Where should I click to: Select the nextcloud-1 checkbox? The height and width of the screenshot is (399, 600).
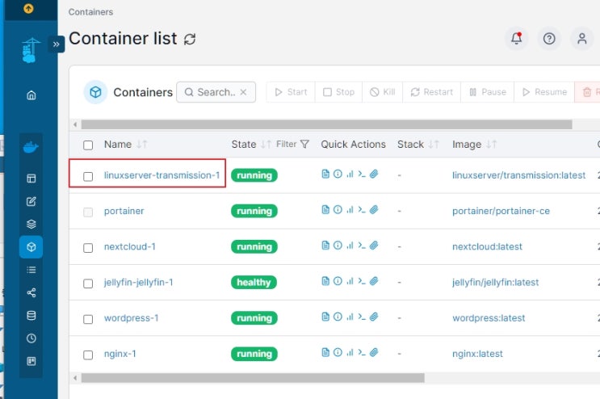(x=88, y=248)
